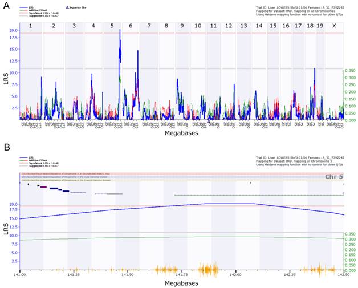This screenshot has width=358, height=288.
Task: Click the dashed green gene track on right
Action: coord(257,196)
